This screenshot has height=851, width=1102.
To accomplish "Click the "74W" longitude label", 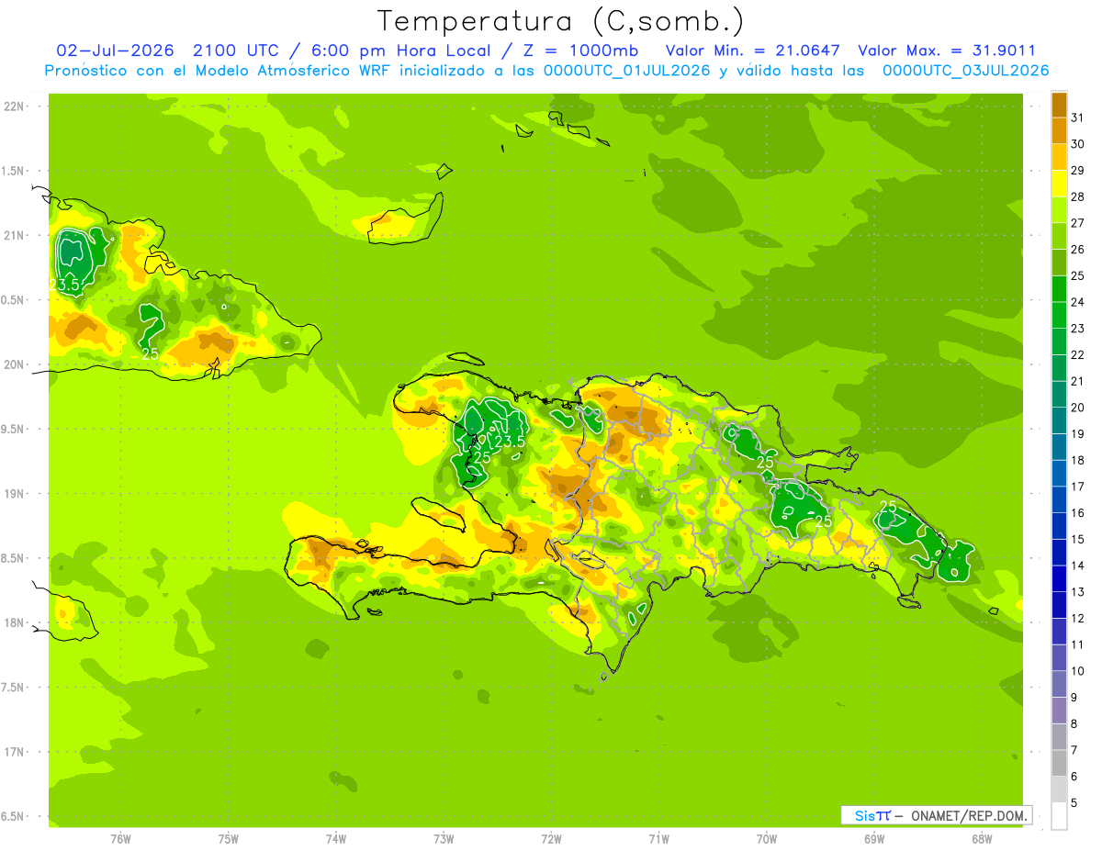I will [336, 839].
